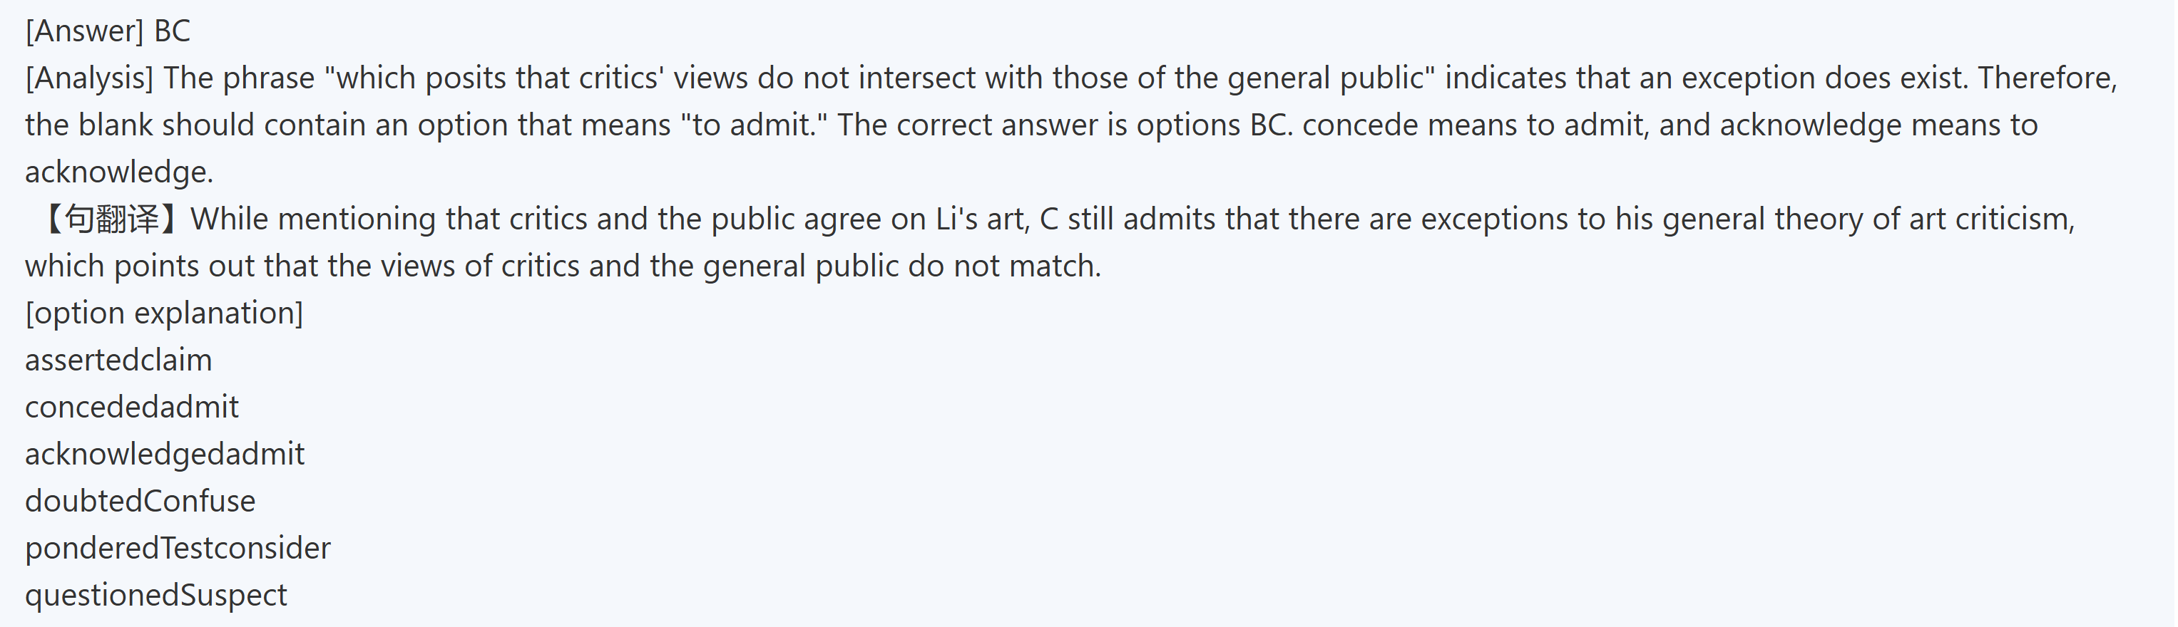Click the words "Li's art" in the translation

pos(983,219)
